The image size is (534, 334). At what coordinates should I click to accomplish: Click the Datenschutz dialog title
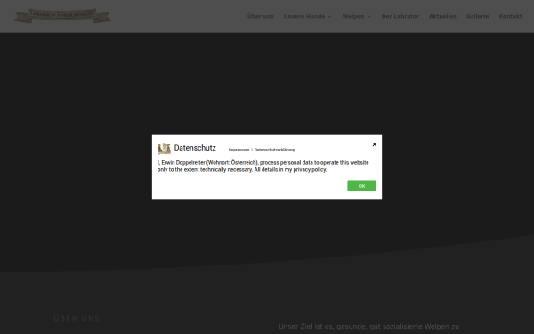pos(195,148)
